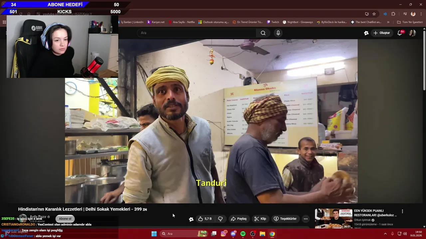426x239 pixels.
Task: Click the sparkle icon left of like button
Action: (x=191, y=219)
